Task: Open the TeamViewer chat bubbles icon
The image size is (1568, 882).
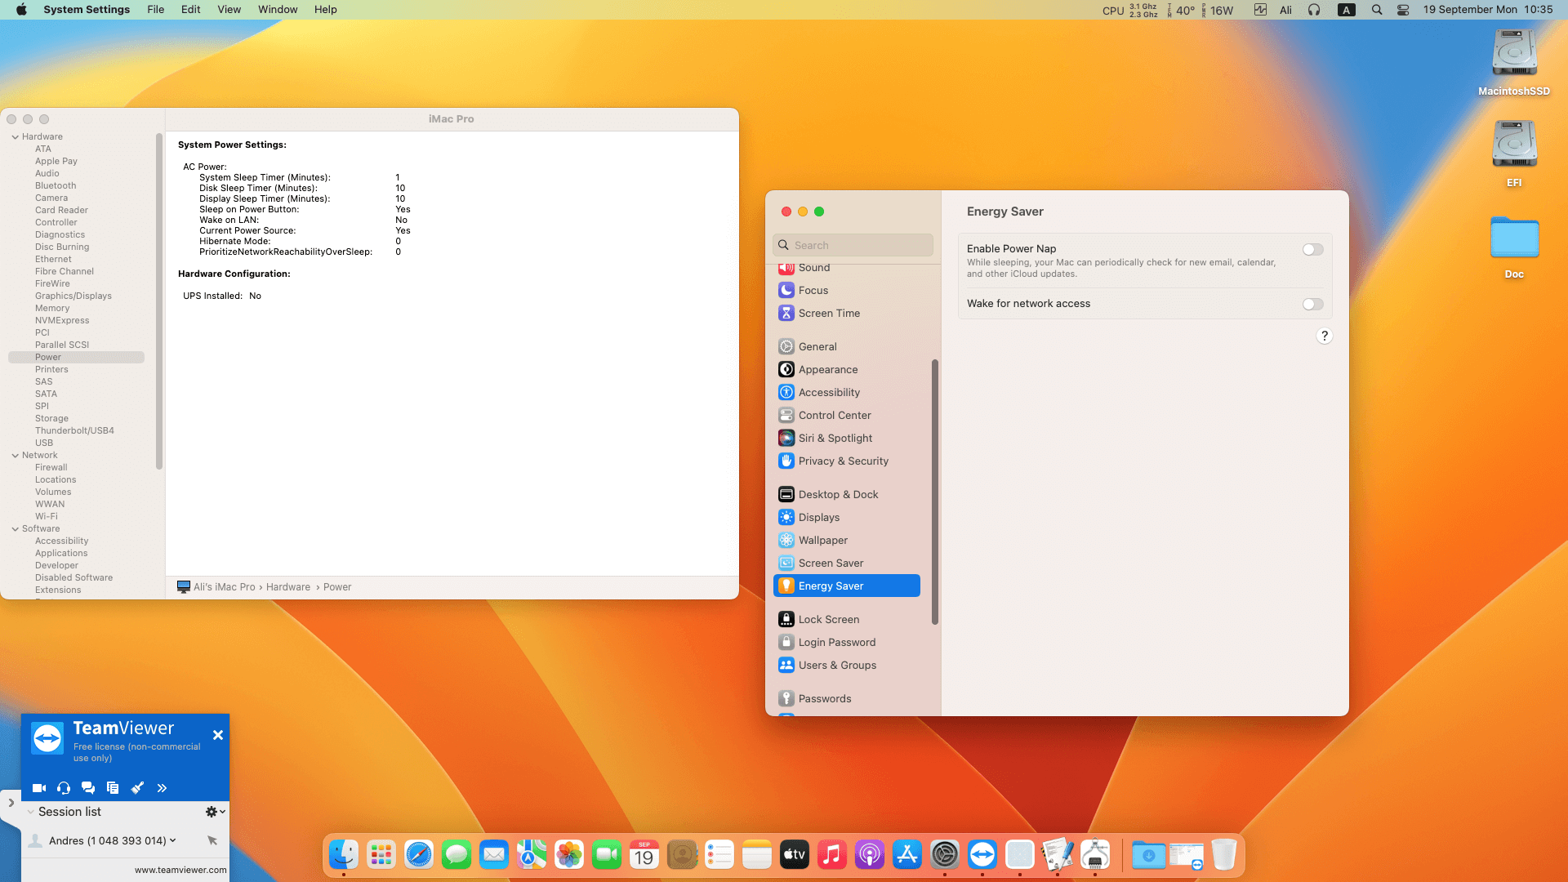Action: (x=88, y=788)
